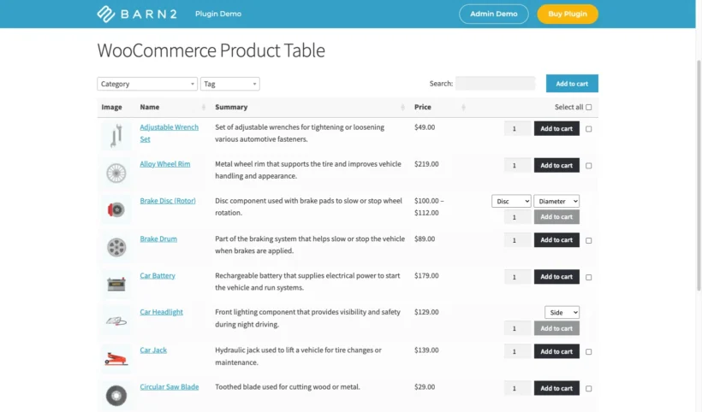702x412 pixels.
Task: Check the Alloy Wheel Rim row checkbox
Action: click(x=589, y=165)
